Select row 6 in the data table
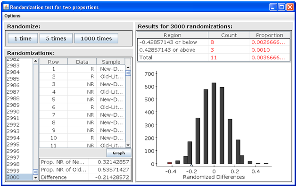This screenshot has width=297, height=187. coord(82,107)
